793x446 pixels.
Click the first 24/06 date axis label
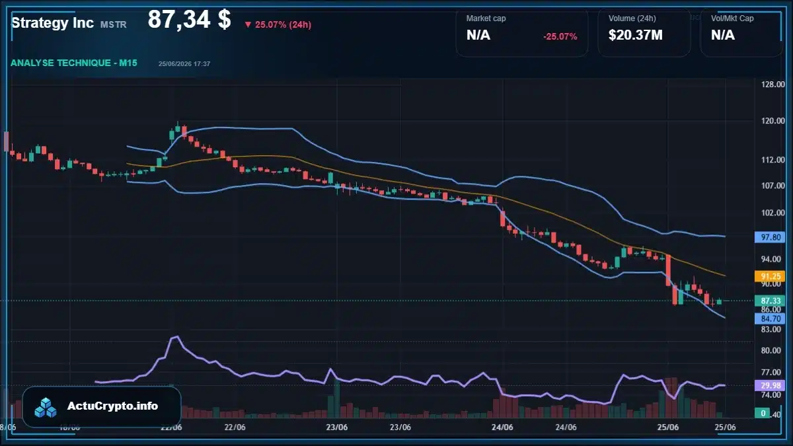pos(503,427)
